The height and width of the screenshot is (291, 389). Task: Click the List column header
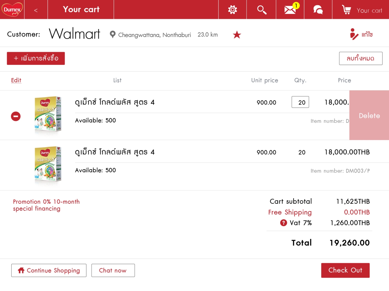[x=117, y=80]
